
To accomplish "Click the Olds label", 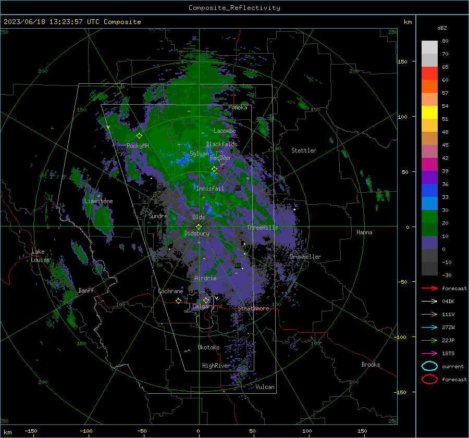I will [199, 217].
